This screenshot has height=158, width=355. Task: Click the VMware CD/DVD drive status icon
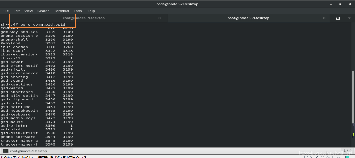pos(312,157)
